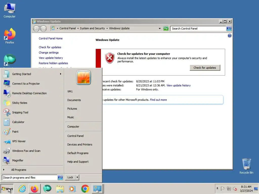This screenshot has height=194, width=259.
Task: Click the network tray icon
Action: pos(229,188)
